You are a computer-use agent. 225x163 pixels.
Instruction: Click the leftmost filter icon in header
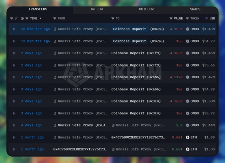tap(12, 19)
